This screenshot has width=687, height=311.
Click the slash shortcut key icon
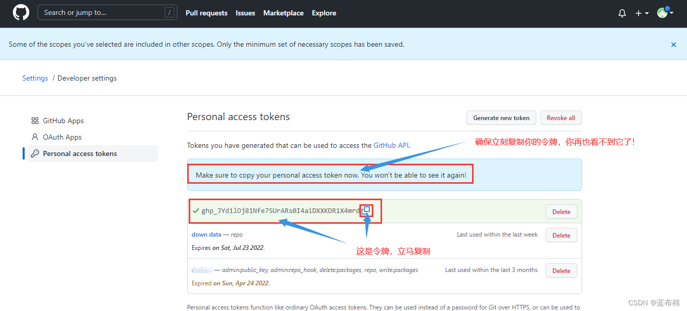[169, 13]
